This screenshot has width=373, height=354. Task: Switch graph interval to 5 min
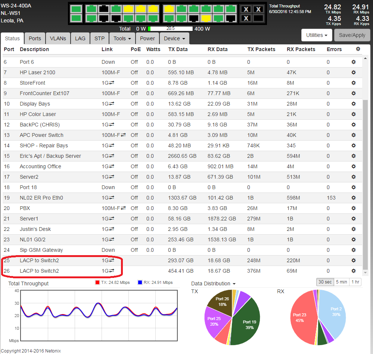coord(341,282)
